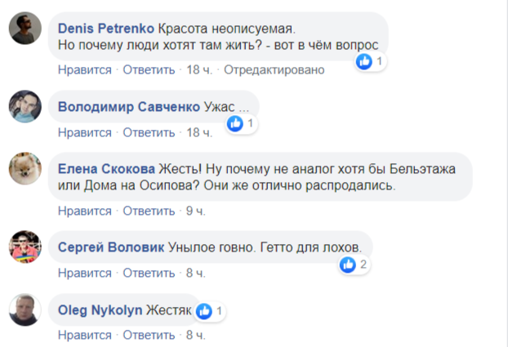Click Елена Скокова's dog avatar

25,169
